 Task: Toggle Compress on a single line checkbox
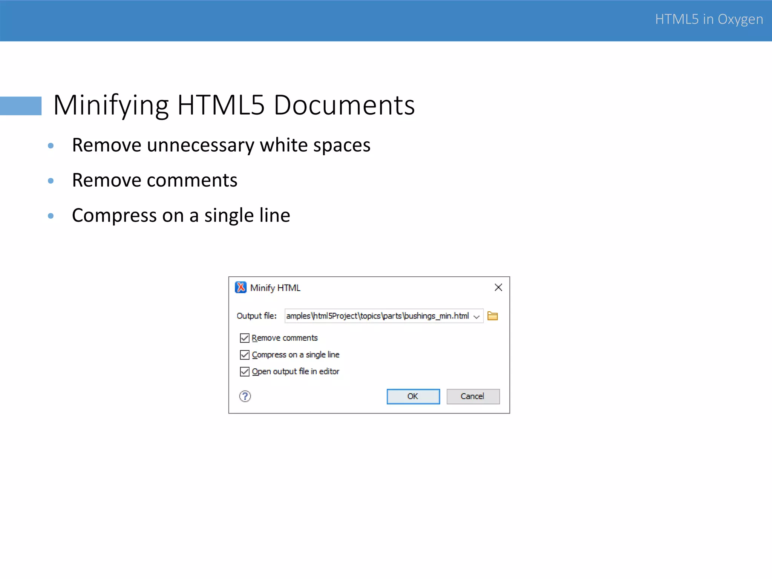tap(245, 355)
